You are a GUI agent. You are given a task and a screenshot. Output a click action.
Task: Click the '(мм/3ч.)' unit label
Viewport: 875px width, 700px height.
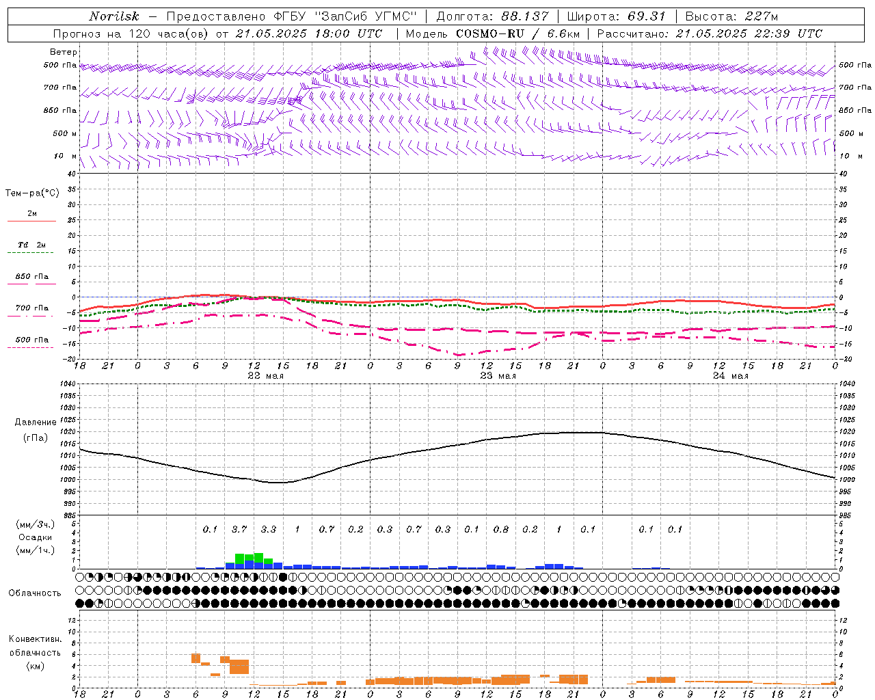tap(36, 524)
